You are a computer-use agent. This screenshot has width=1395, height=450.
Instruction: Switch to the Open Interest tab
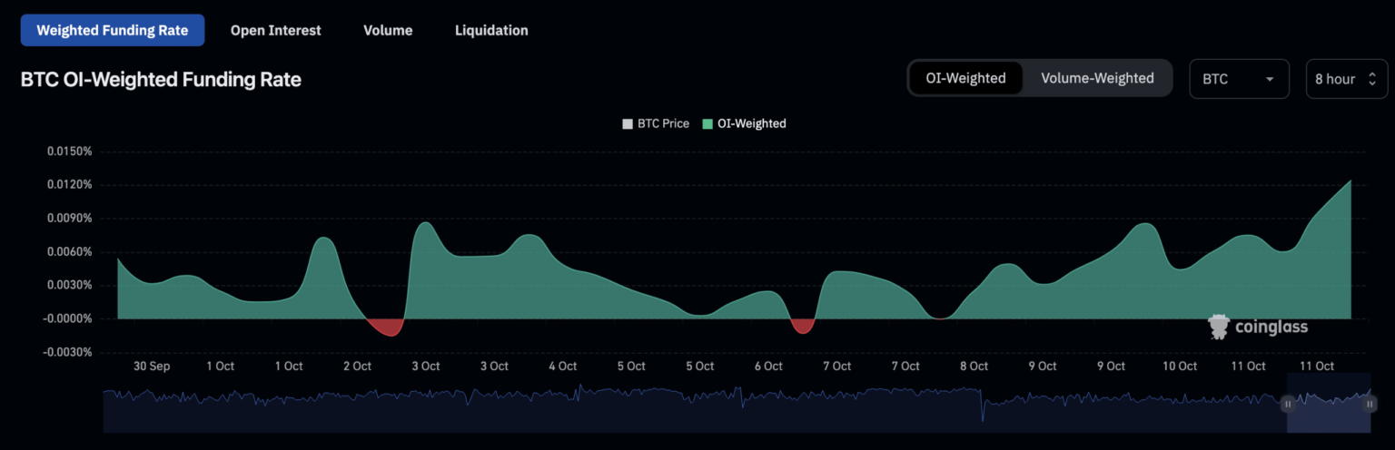click(275, 30)
